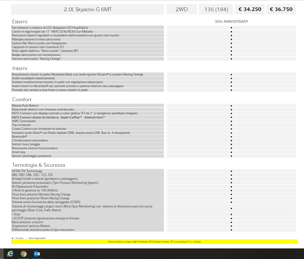Select 'Kit Riparazione Pneumatici'
304x259 pixels.
(x=87, y=187)
